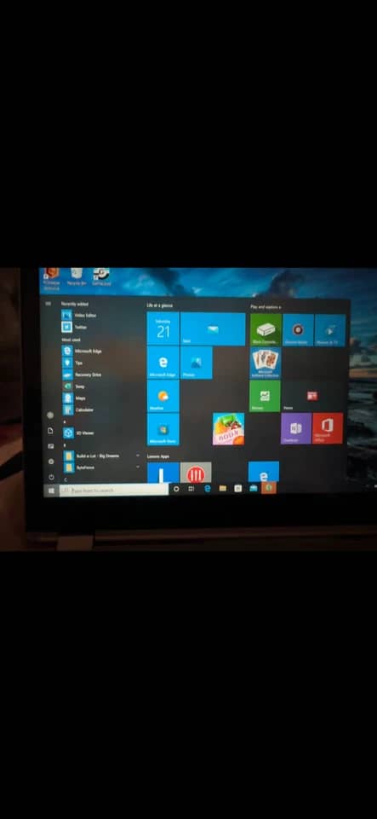Open the Groove Music tile
This screenshot has width=377, height=819.
299,329
